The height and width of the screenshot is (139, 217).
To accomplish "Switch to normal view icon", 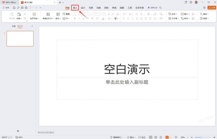I will point(150,137).
